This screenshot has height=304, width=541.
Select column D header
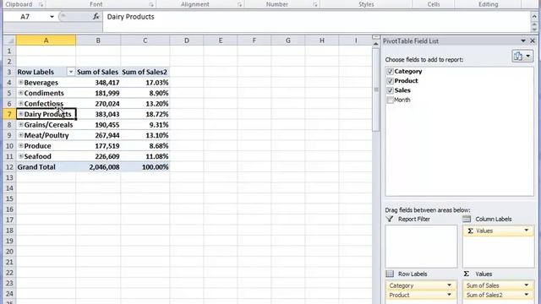coord(186,41)
